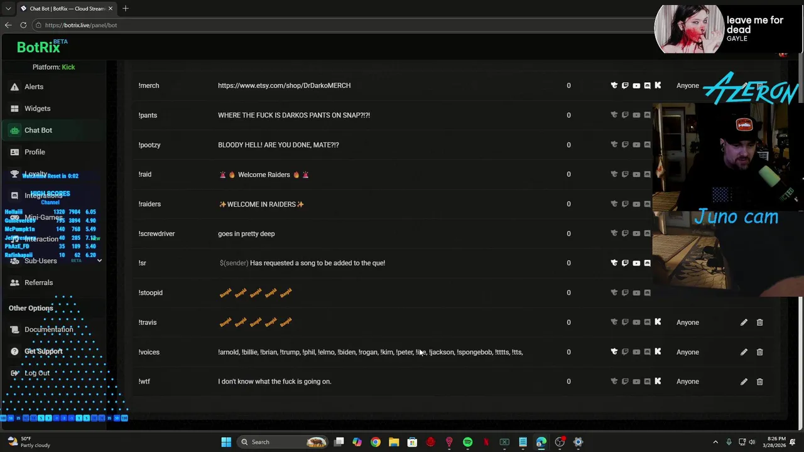Edit the !wtf command with the pencil
This screenshot has width=804, height=452.
[x=744, y=381]
